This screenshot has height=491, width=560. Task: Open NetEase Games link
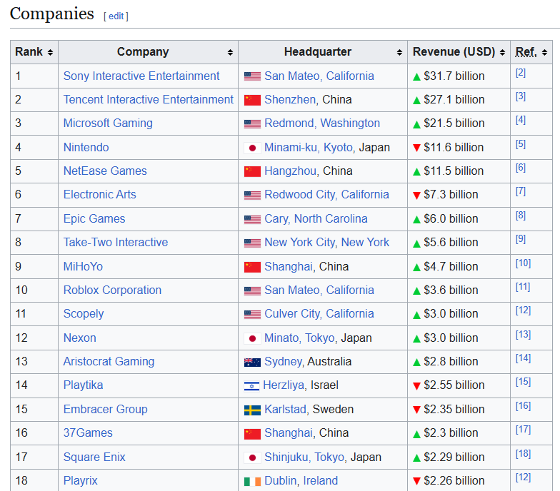[105, 171]
